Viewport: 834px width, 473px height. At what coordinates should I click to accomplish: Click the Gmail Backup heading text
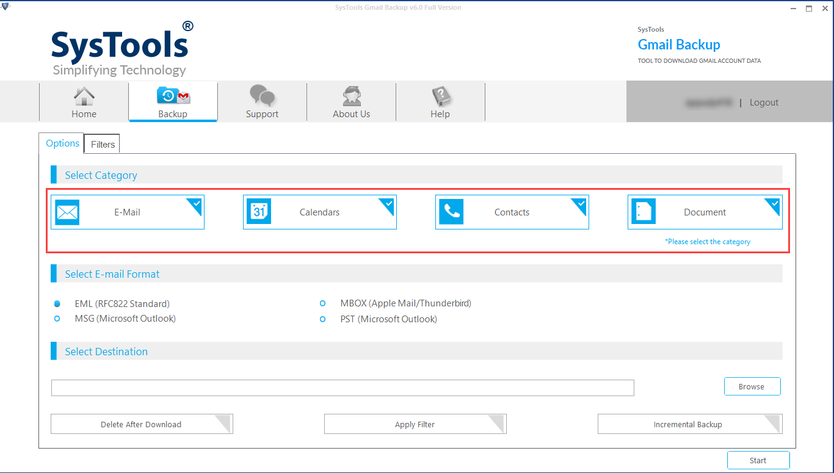679,45
